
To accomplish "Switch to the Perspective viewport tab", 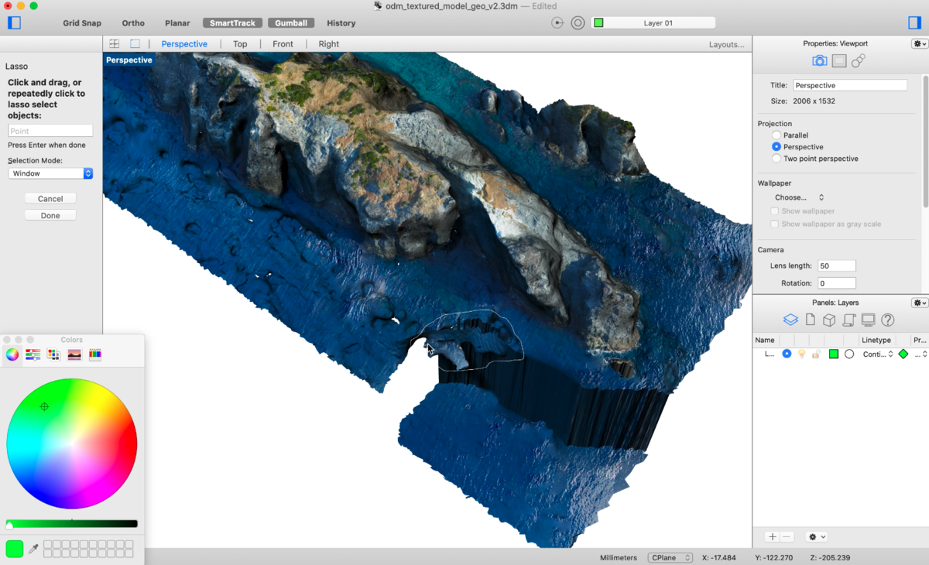I will click(184, 44).
